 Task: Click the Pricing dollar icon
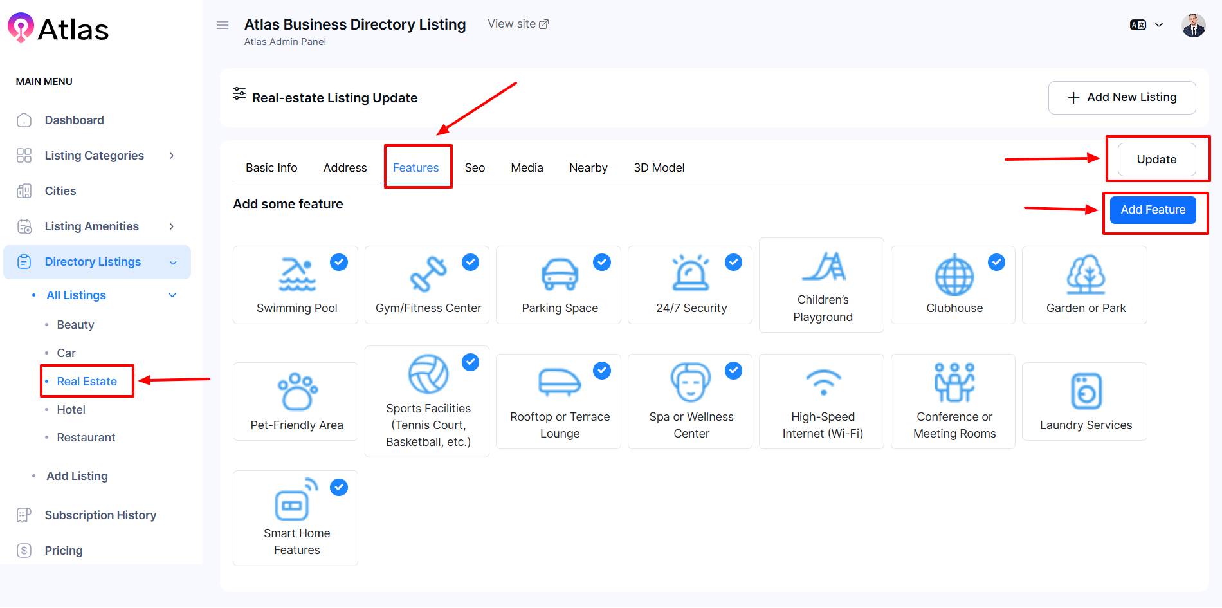[x=24, y=551]
